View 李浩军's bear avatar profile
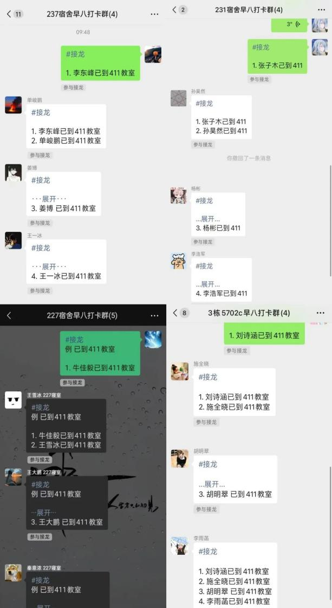 [x=178, y=261]
